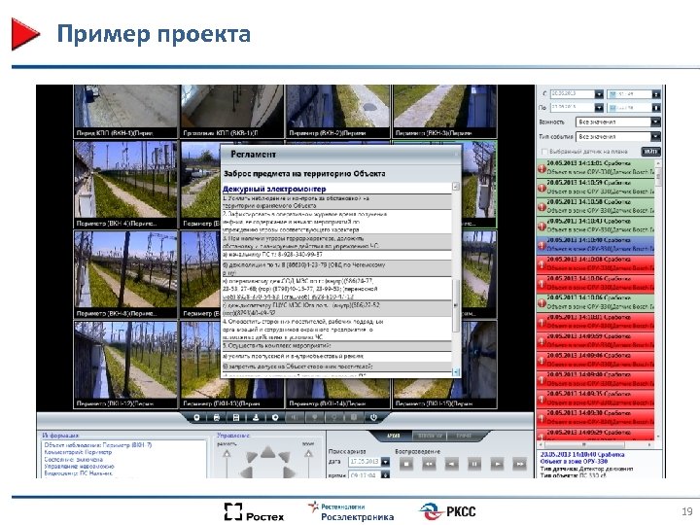Screen dimensions: 700x525
Task: Select the 'Перед КПП (ВКН-1)' camera view
Action: [125, 111]
